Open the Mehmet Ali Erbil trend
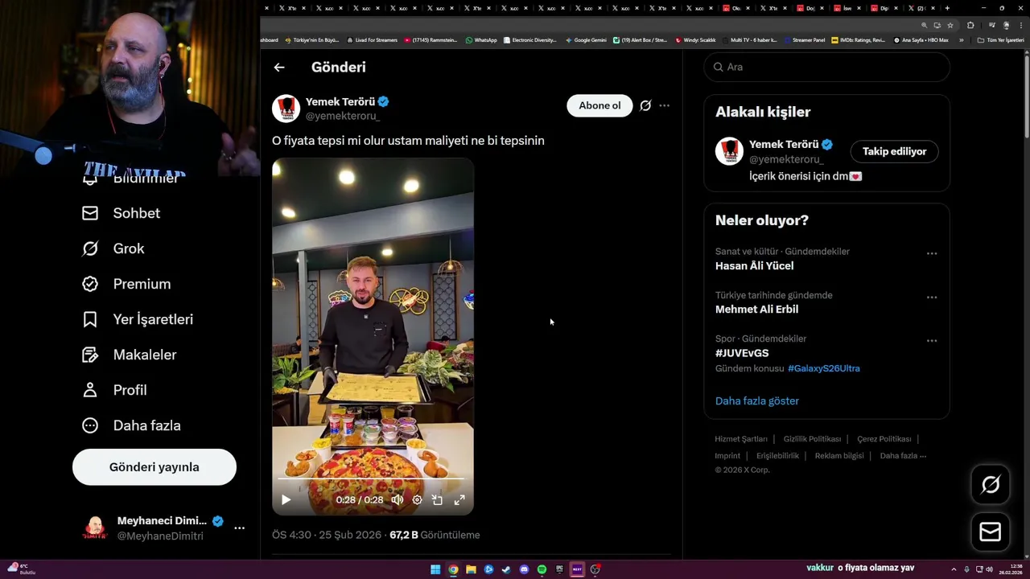This screenshot has width=1030, height=579. pos(756,310)
